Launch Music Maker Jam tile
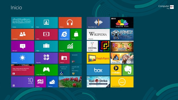 (98, 22)
